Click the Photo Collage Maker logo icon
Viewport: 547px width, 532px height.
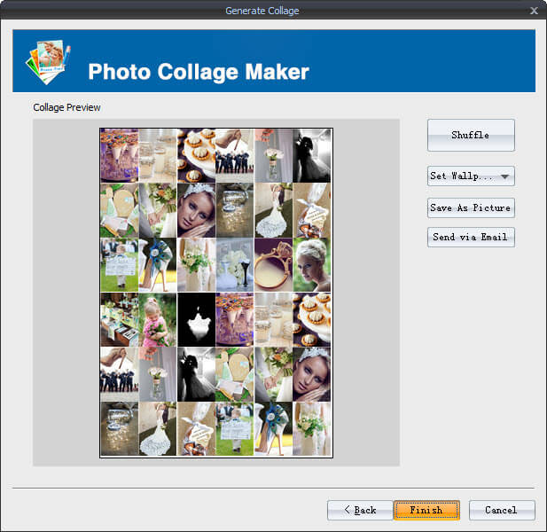[x=48, y=62]
